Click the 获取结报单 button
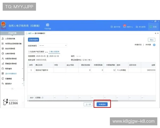160x128 pixels. pos(34,40)
